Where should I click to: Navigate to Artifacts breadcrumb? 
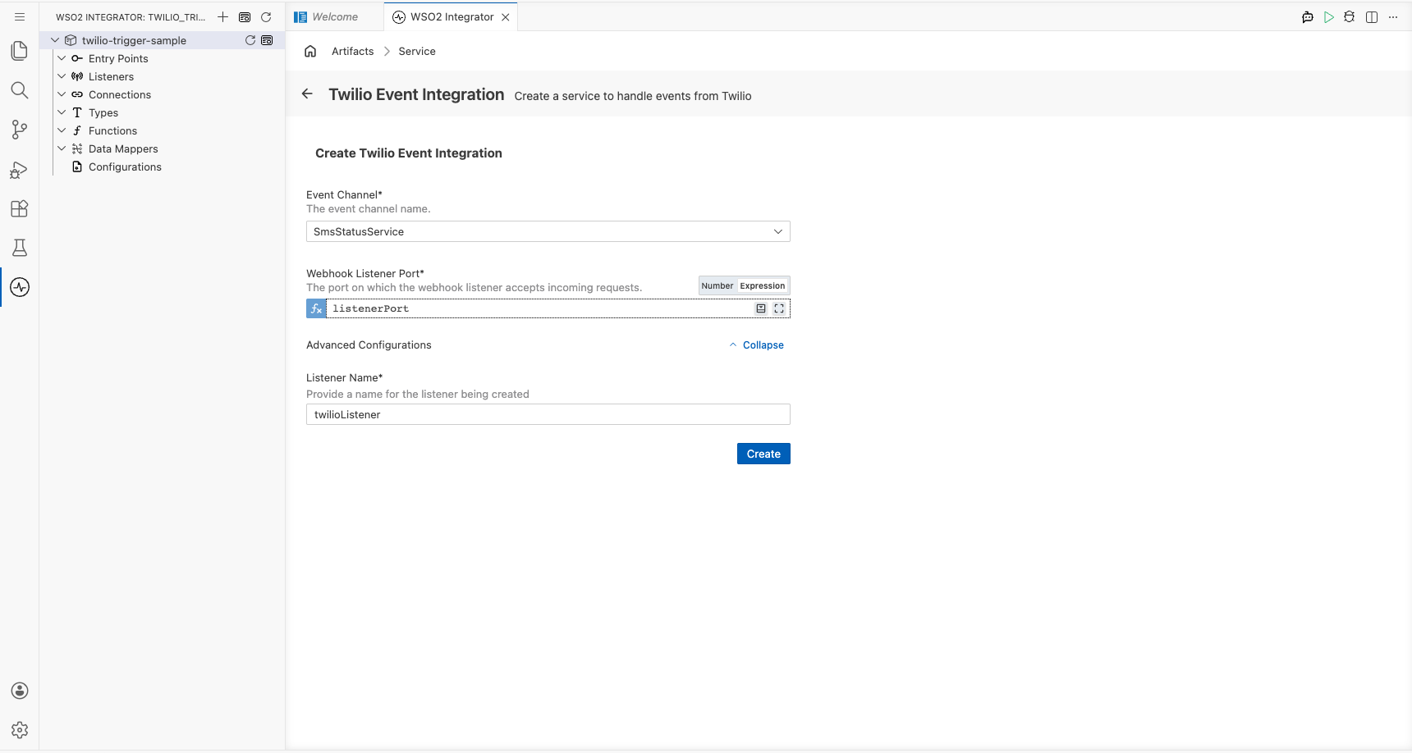coord(353,51)
